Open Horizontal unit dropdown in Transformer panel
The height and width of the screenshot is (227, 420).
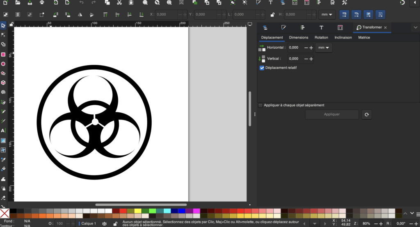click(x=324, y=48)
